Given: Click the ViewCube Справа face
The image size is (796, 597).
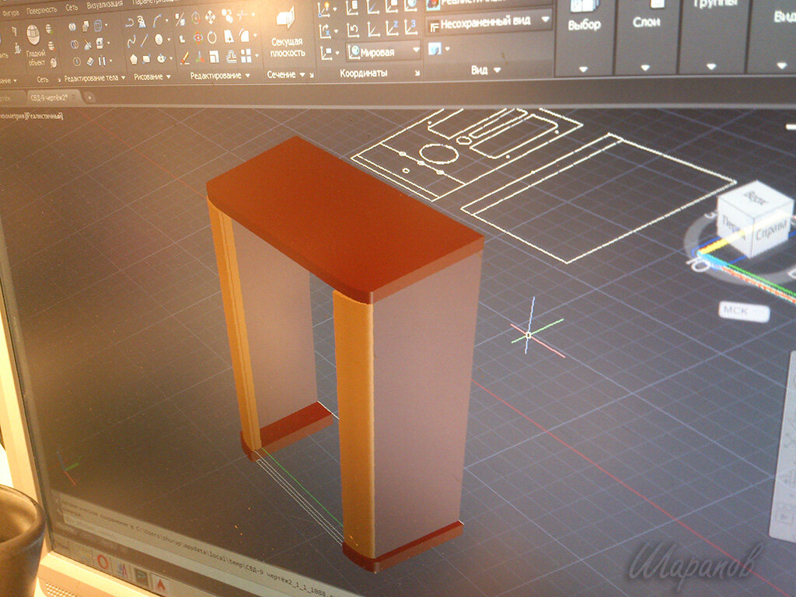Looking at the screenshot, I should coord(770,231).
